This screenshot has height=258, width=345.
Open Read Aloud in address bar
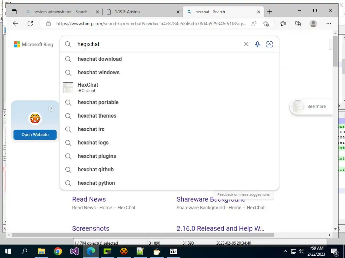point(254,24)
